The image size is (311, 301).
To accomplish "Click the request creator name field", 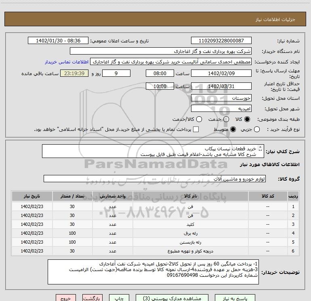I will coord(171,62).
